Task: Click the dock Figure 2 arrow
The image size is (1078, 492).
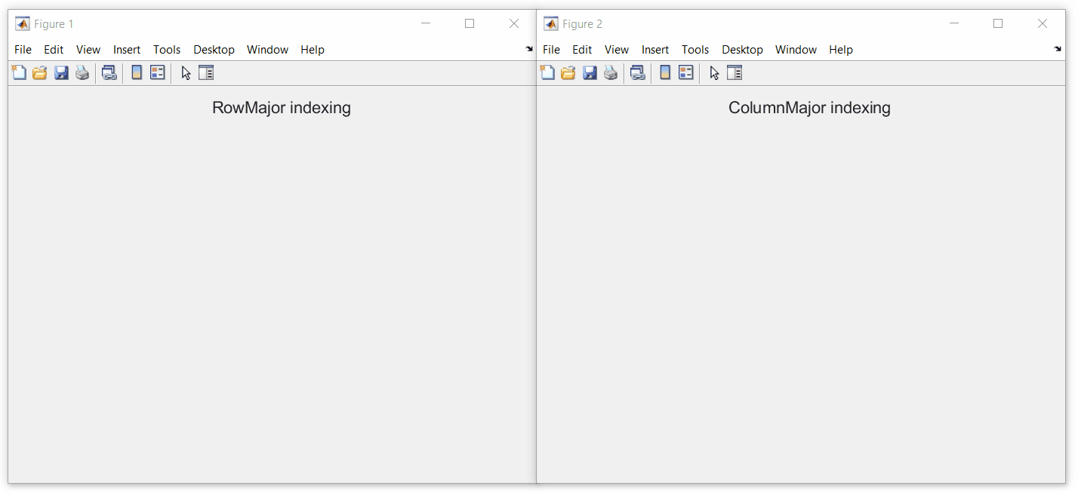Action: click(x=1057, y=48)
